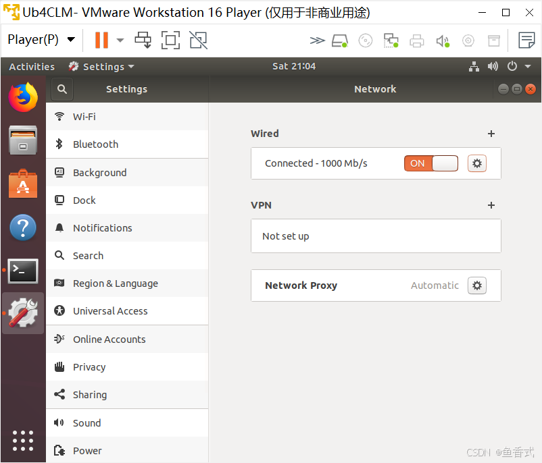Click the CD/DVD drive device icon
The width and height of the screenshot is (542, 463).
pos(366,40)
